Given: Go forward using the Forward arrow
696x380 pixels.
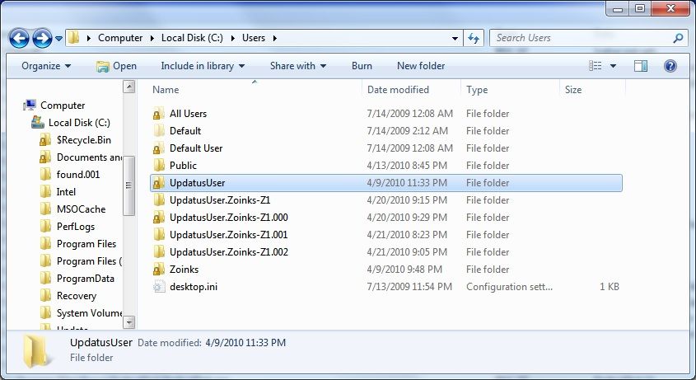Looking at the screenshot, I should [x=43, y=38].
